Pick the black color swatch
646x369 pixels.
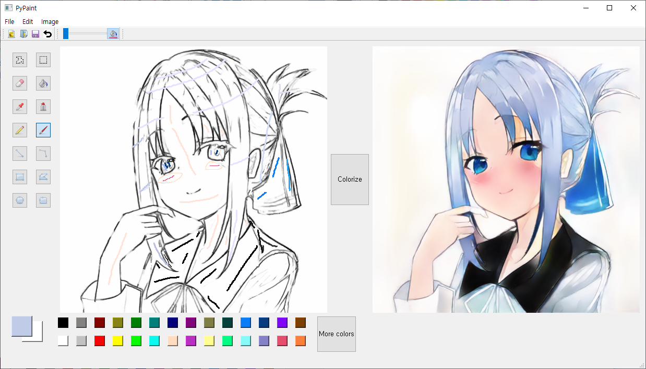pyautogui.click(x=63, y=323)
